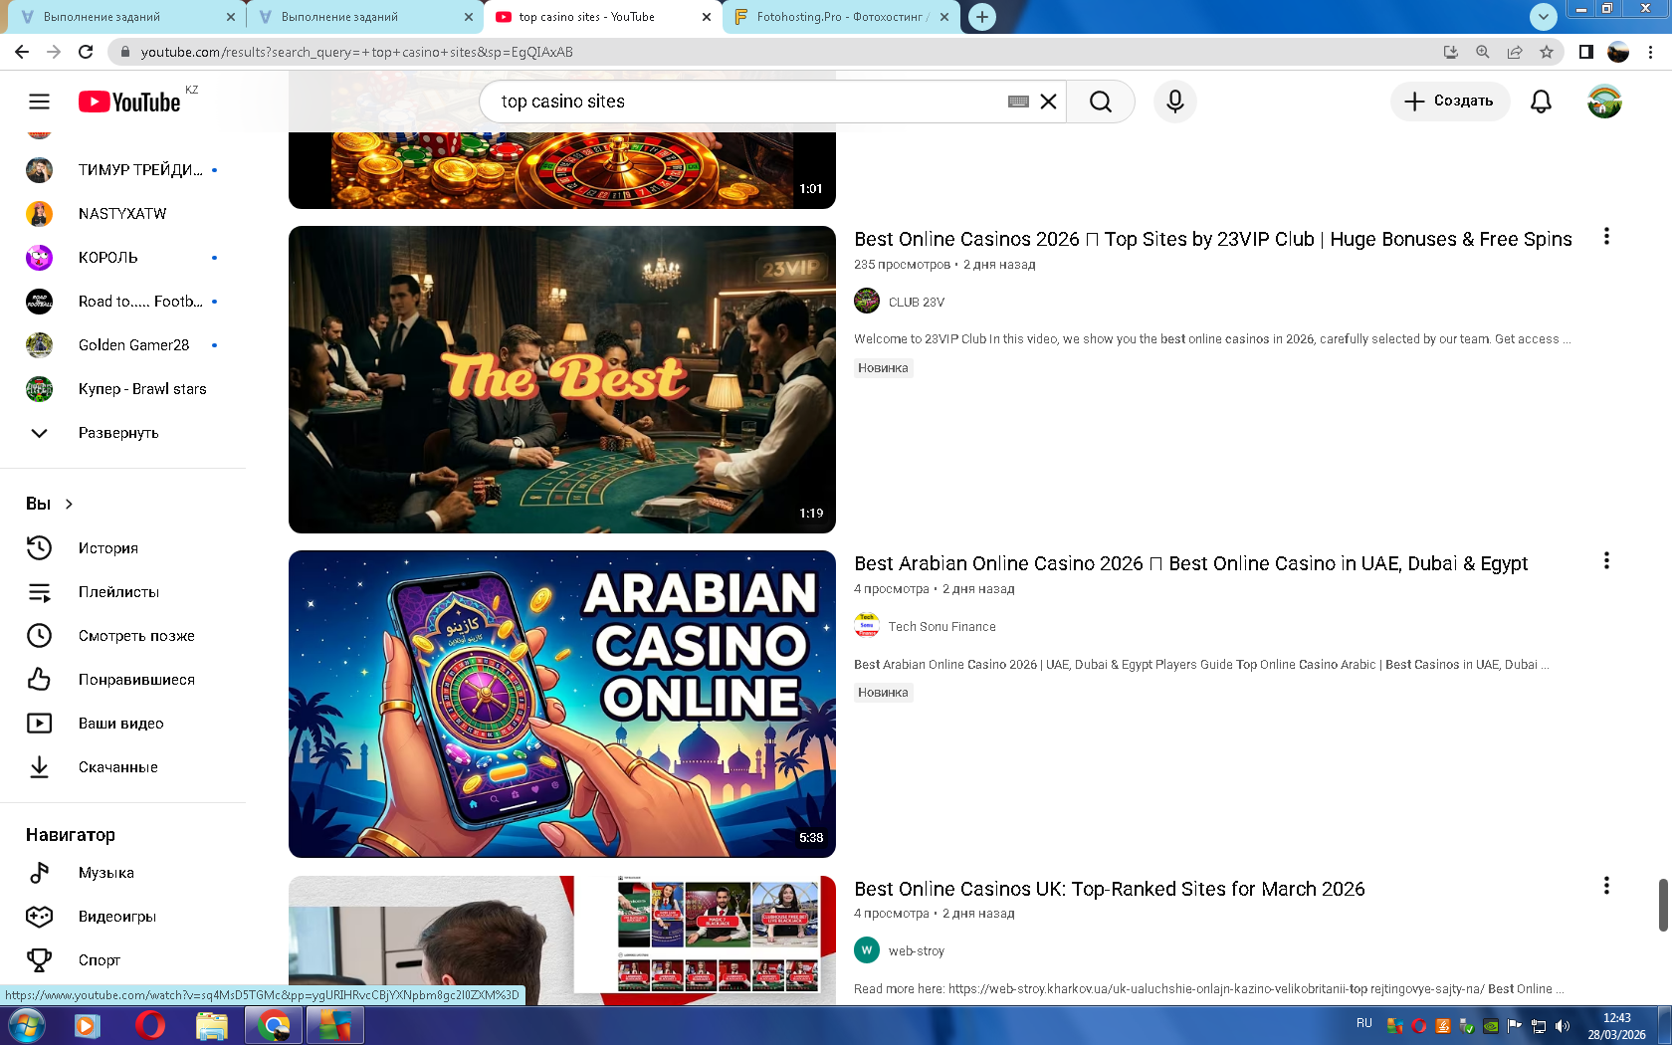
Task: Play the roulette thumbnail with 1:01 duration
Action: click(562, 170)
